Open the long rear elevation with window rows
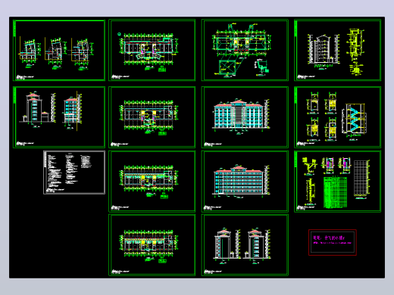Screen dimensions: 394x295 245,182
